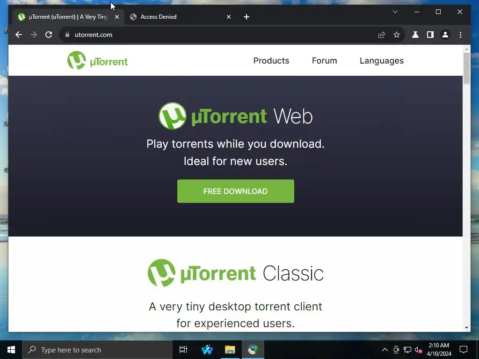The height and width of the screenshot is (359, 479).
Task: Open File Explorer from the taskbar
Action: click(230, 350)
